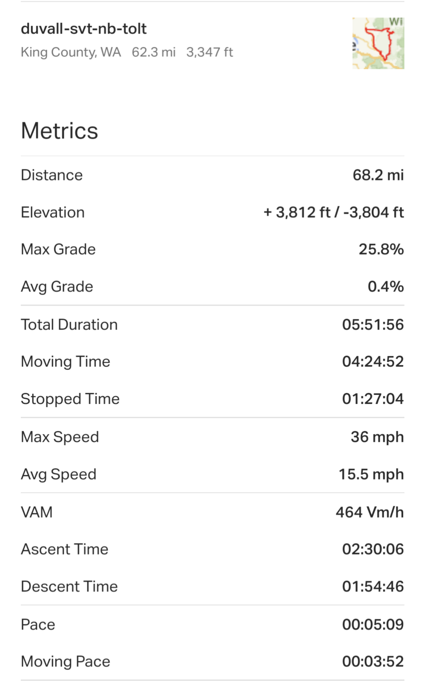Open the duvall-svt-nb-tolt route title
The width and height of the screenshot is (424, 681).
[x=84, y=29]
